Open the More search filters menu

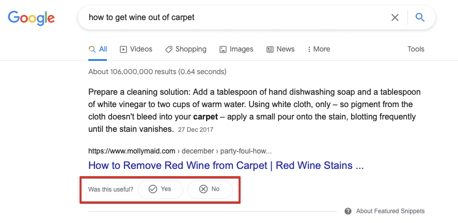pos(319,49)
